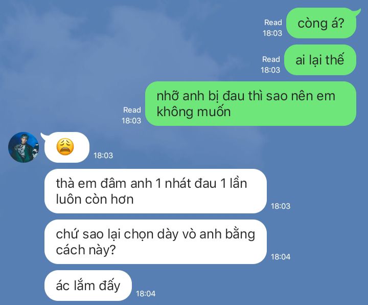This screenshot has height=305, width=368.
Task: Tap "cách này?" text in white bubble
Action: point(86,250)
